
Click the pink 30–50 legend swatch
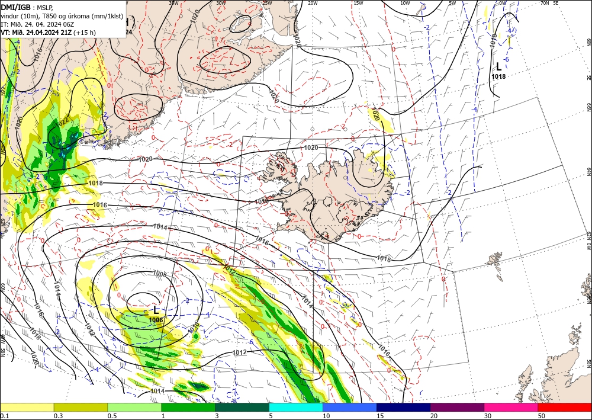511,407
